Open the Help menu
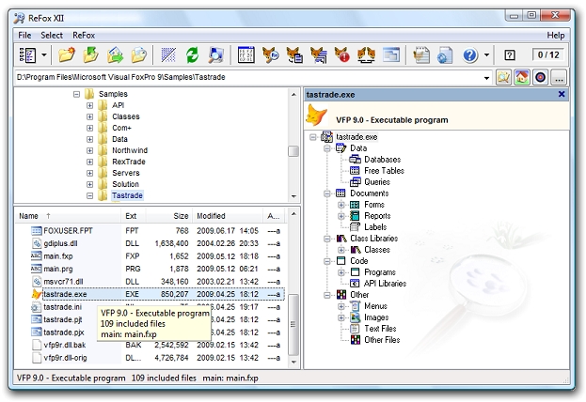Screen dimensions: 586x402 click(x=556, y=35)
